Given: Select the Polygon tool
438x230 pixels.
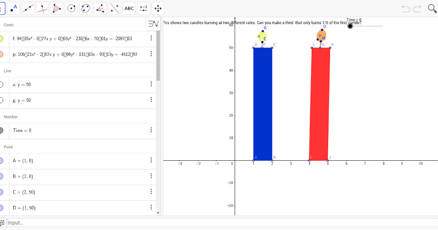Looking at the screenshot, I should pyautogui.click(x=57, y=8).
